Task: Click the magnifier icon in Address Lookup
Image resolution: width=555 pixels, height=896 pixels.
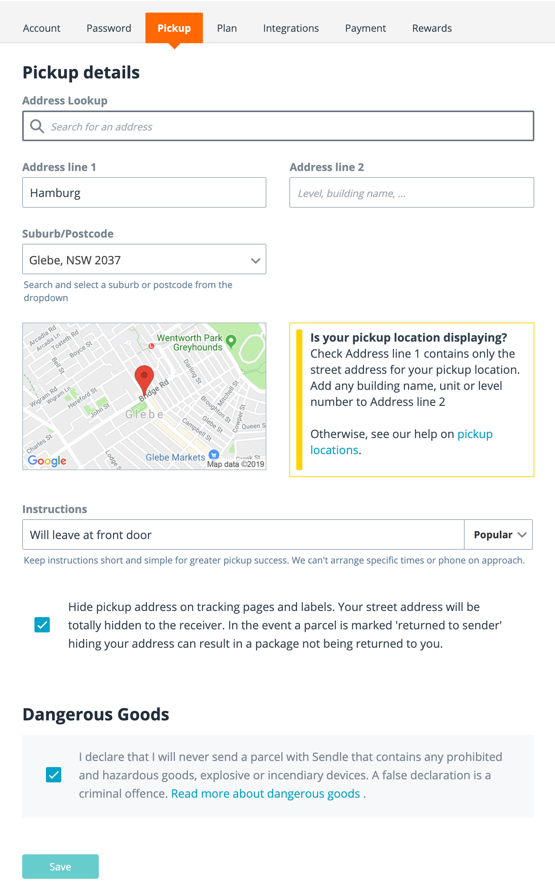Action: [x=36, y=125]
